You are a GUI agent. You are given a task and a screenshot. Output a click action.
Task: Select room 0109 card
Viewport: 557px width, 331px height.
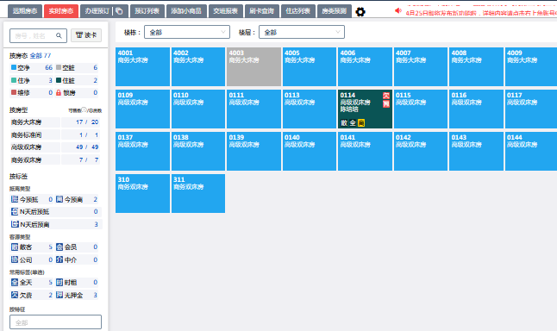pyautogui.click(x=142, y=109)
